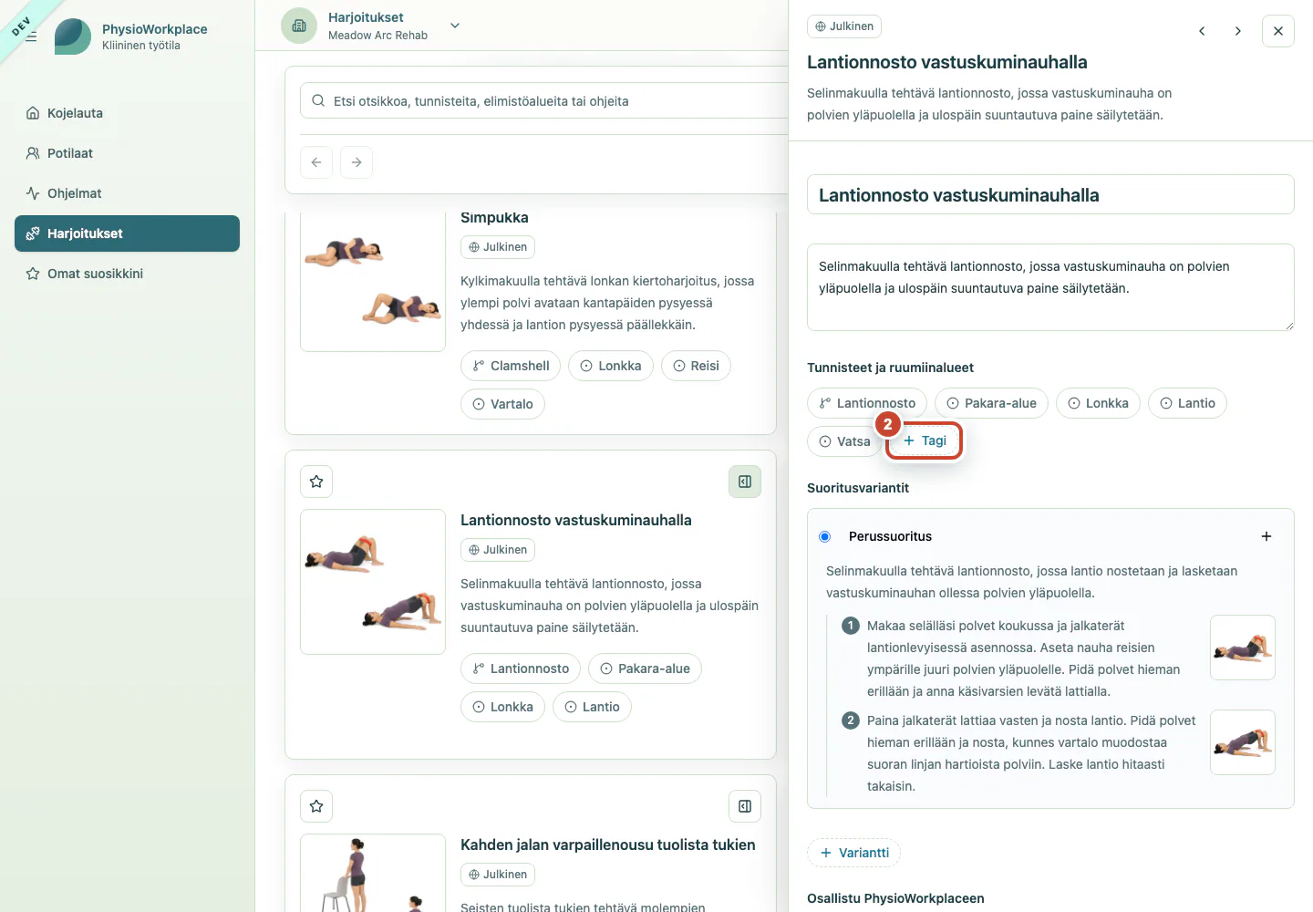
Task: Open side panel icon on Kahden jalan varpaillenousu card
Action: [745, 806]
